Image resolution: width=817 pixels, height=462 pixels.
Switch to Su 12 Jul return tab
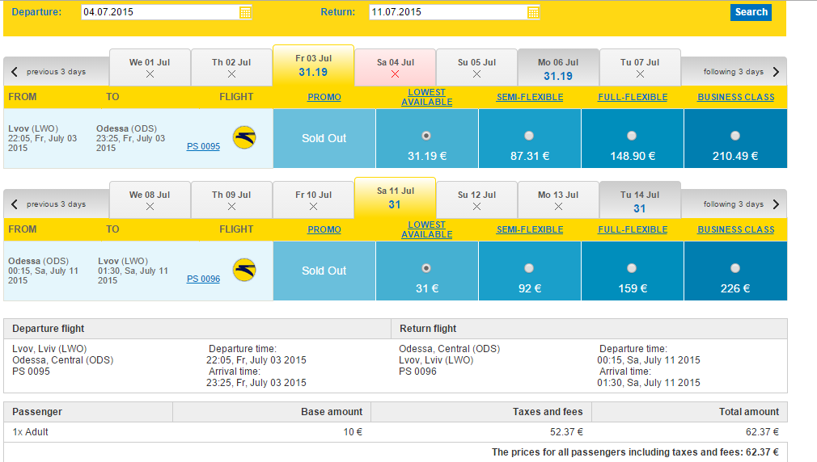coord(476,200)
